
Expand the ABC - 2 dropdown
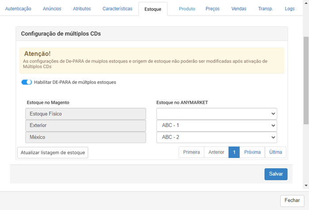click(217, 137)
